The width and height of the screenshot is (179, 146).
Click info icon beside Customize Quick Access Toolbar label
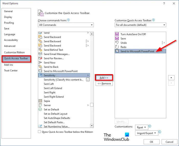point(153,20)
